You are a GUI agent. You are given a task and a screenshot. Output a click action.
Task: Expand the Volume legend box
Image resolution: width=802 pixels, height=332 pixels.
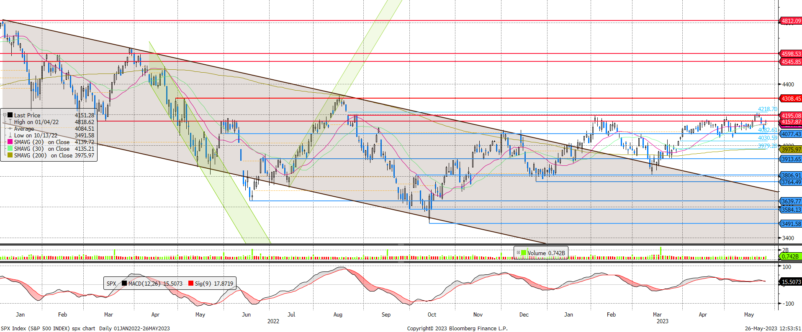[518, 253]
